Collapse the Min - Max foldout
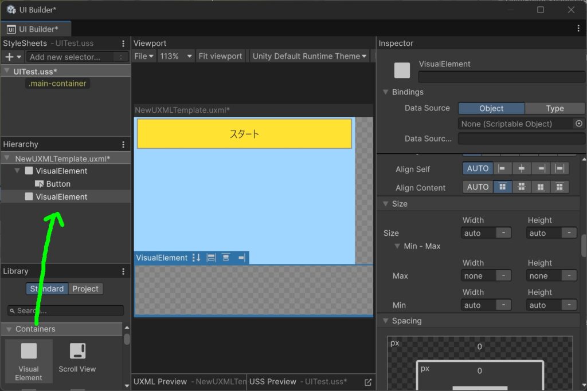The height and width of the screenshot is (391, 587). [x=397, y=246]
